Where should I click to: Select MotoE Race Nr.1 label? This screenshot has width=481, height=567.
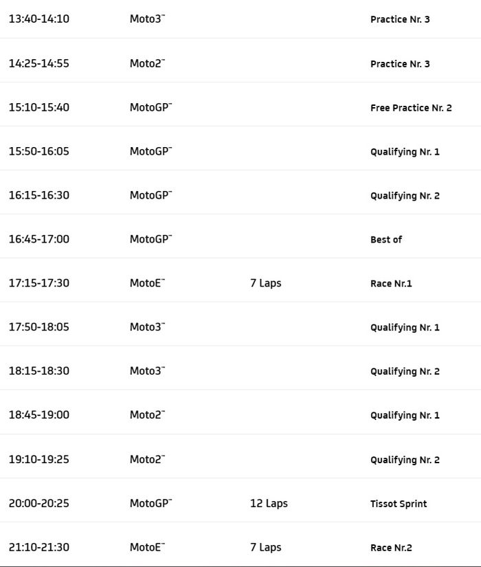391,284
